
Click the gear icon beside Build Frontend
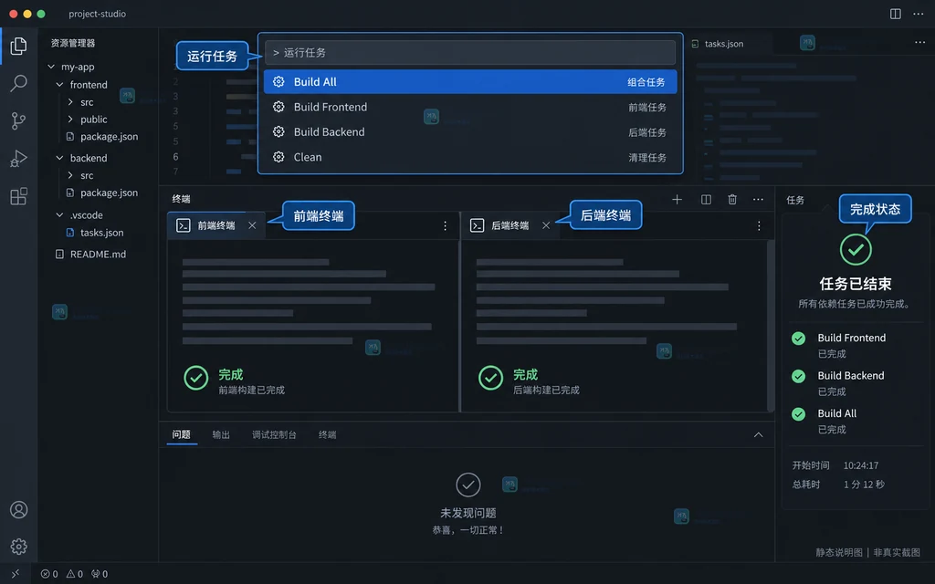tap(278, 107)
